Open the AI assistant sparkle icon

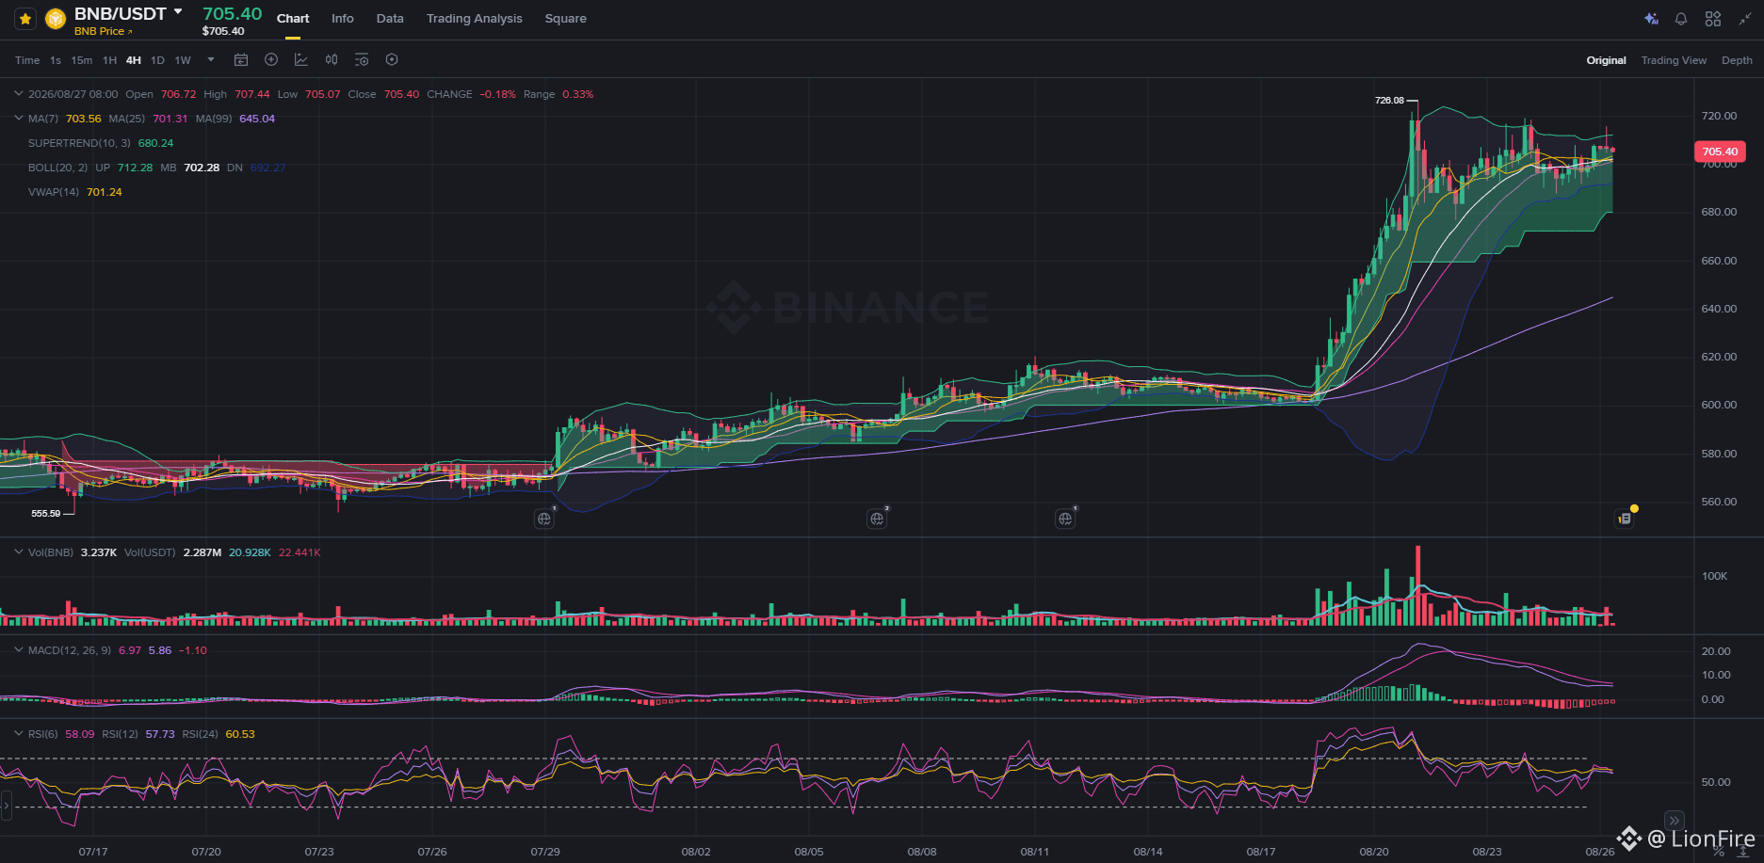[1651, 19]
